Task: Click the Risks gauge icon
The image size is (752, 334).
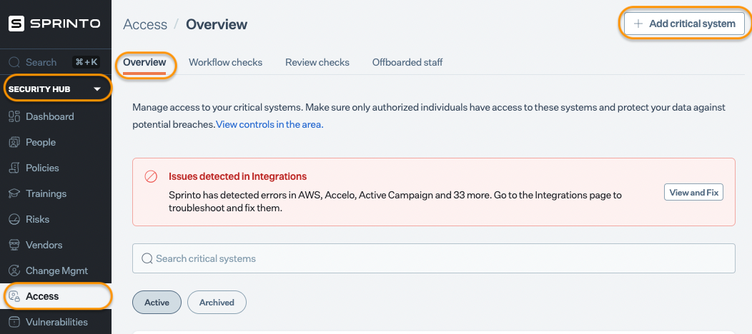Action: pos(14,219)
